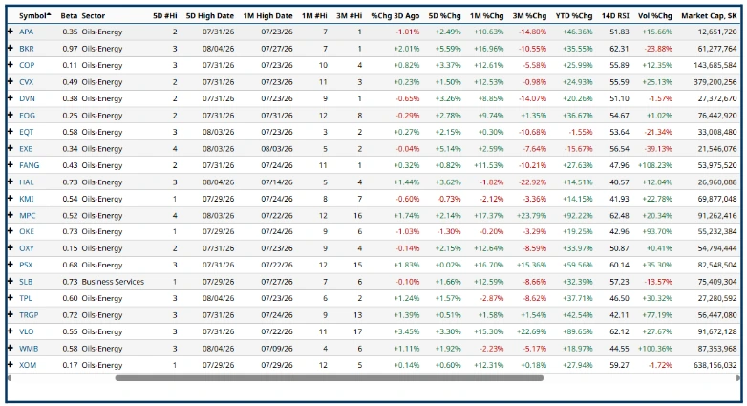Open the MPC symbol link
Image resolution: width=747 pixels, height=406 pixels.
tap(27, 215)
